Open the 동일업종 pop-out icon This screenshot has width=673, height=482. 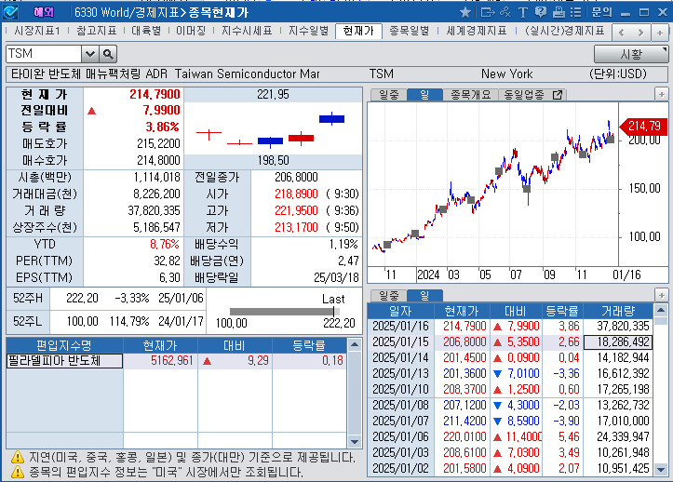click(558, 95)
